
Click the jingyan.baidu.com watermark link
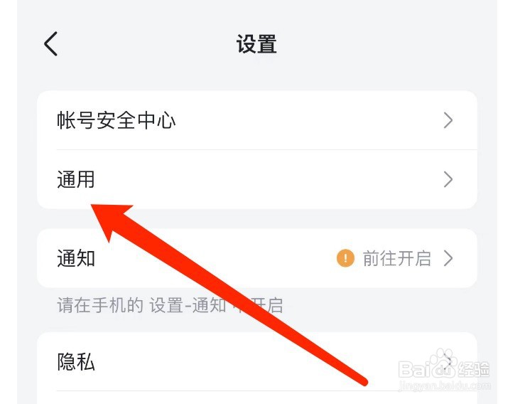pyautogui.click(x=444, y=386)
